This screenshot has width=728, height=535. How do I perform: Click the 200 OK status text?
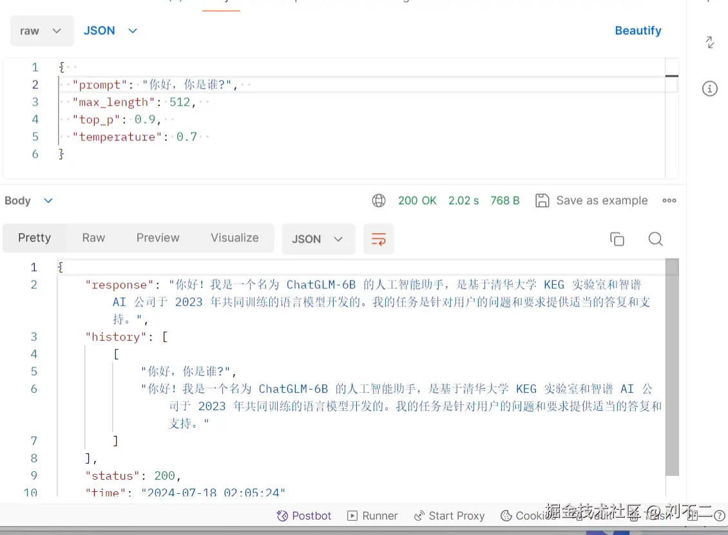417,200
